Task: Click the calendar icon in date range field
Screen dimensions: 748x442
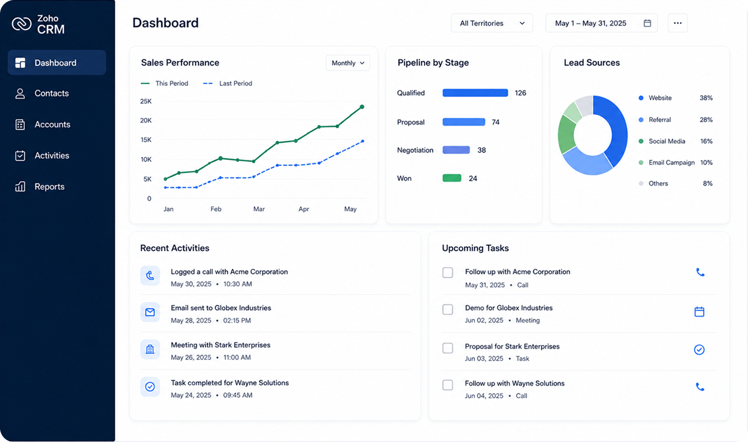Action: coord(647,23)
